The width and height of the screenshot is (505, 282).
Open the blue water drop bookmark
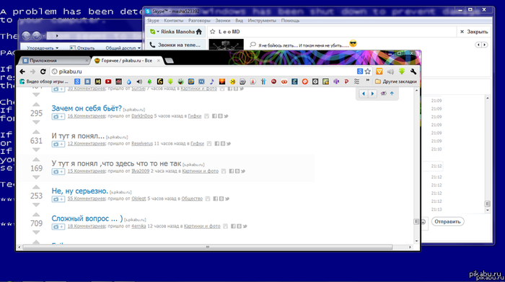pos(129,81)
